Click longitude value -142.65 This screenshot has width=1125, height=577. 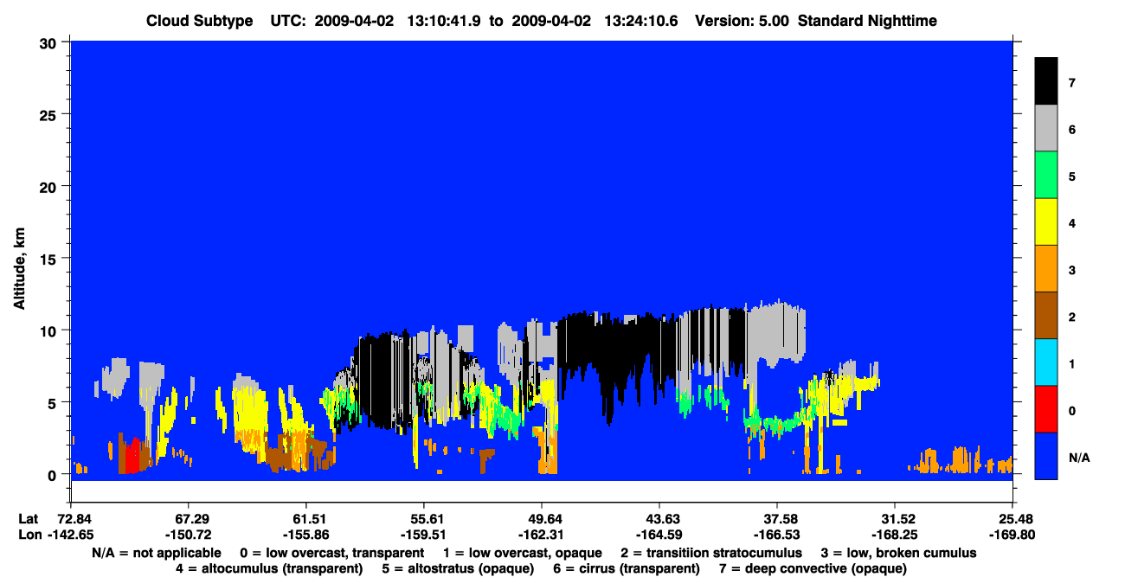point(69,535)
